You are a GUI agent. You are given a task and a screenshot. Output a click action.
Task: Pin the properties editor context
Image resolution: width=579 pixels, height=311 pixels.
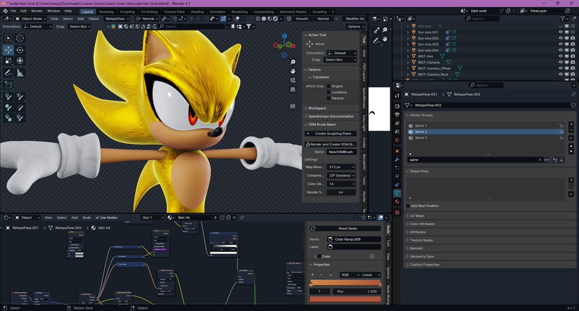pyautogui.click(x=573, y=95)
